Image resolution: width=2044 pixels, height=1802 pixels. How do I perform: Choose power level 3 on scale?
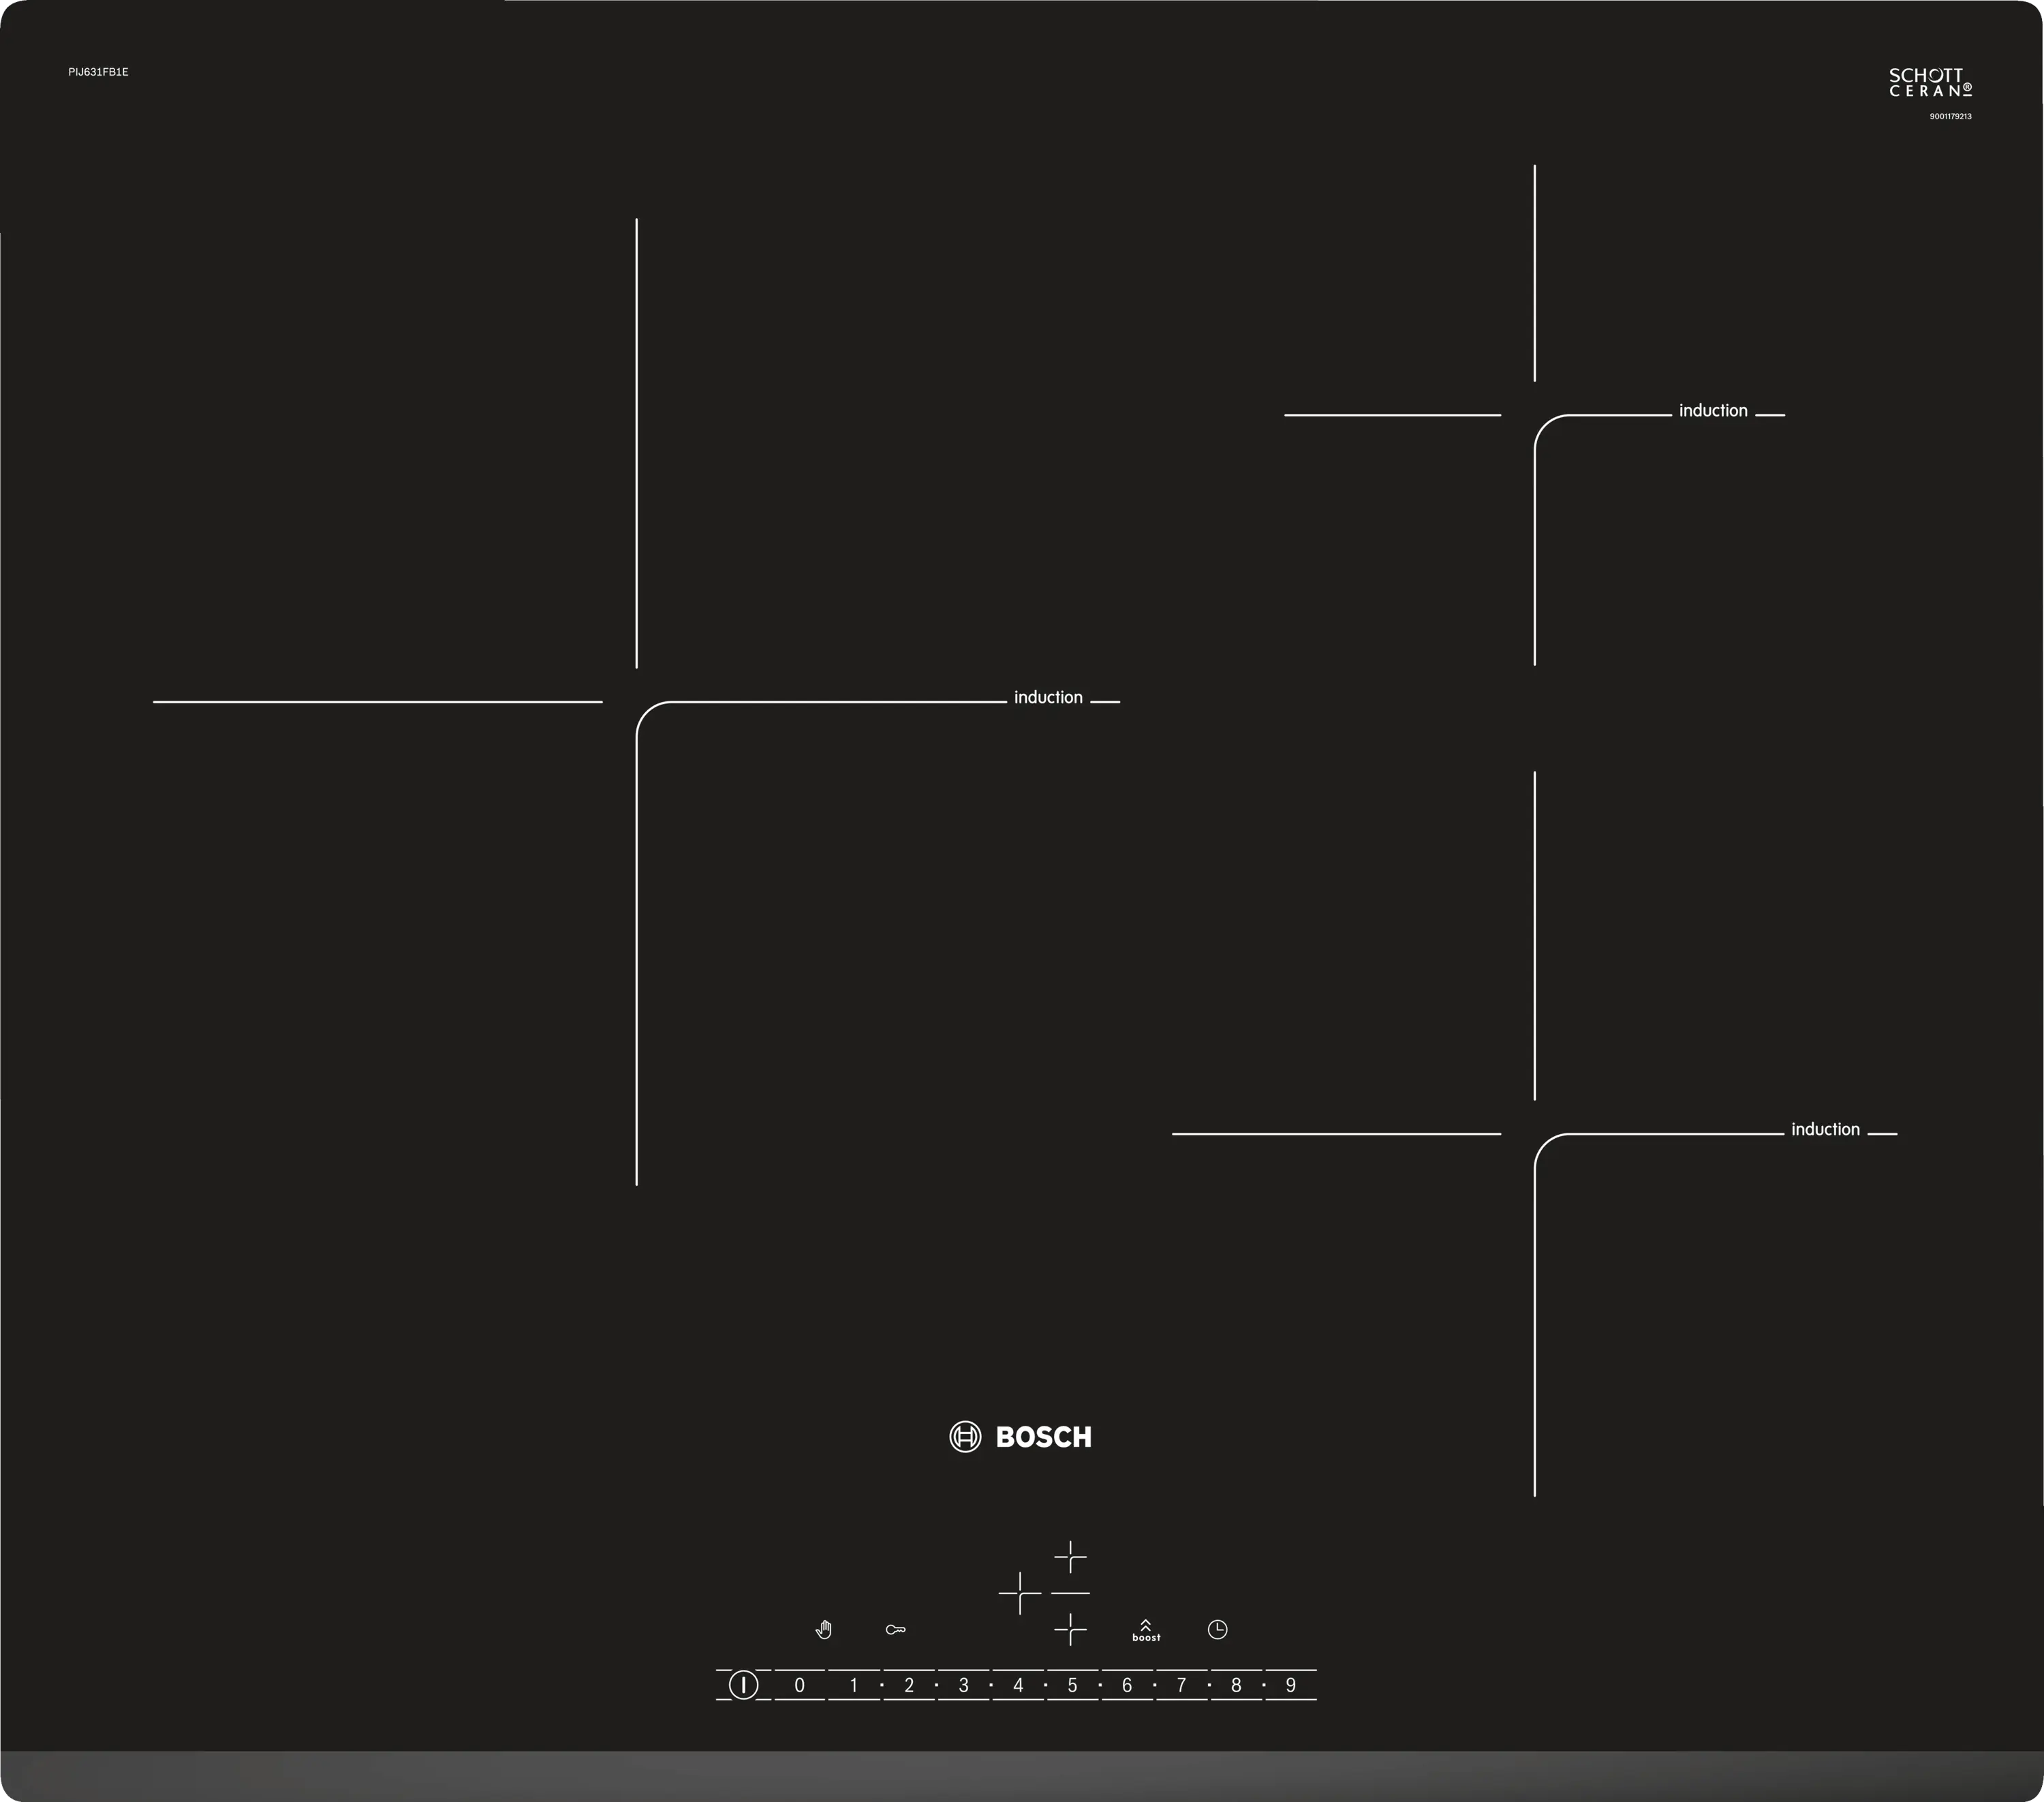(963, 1685)
